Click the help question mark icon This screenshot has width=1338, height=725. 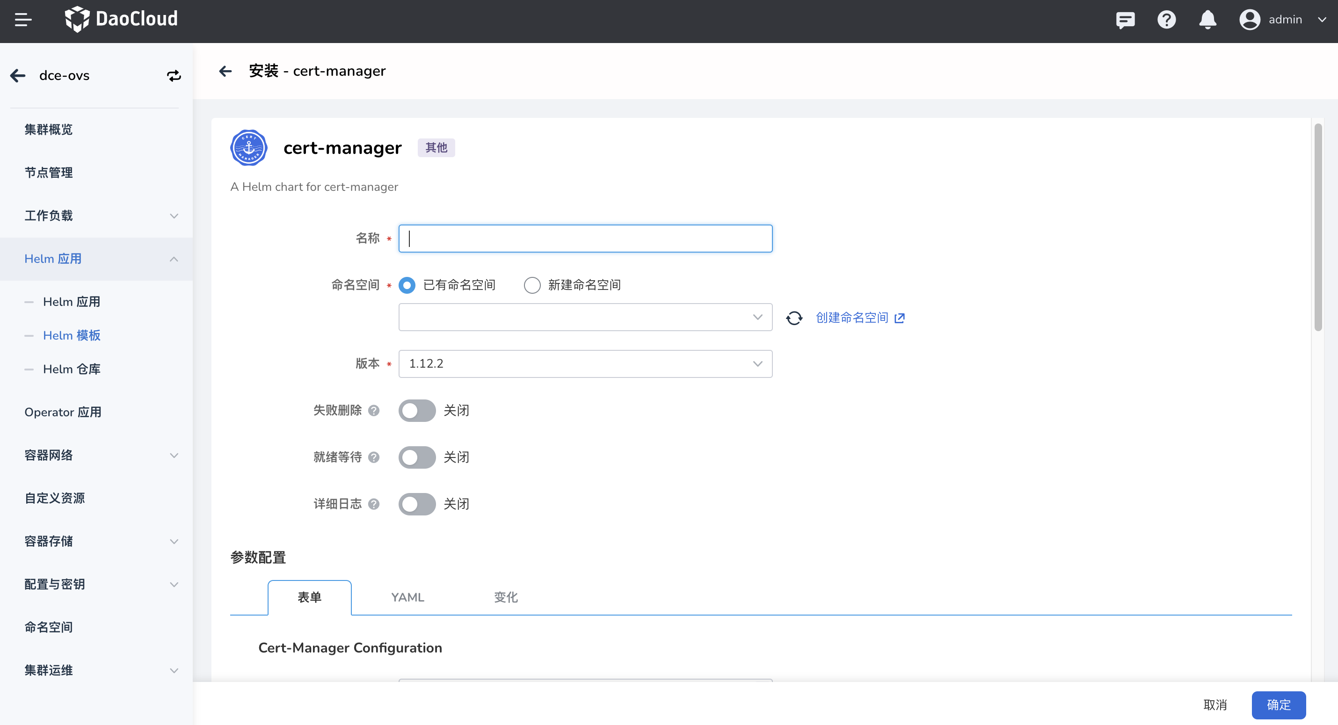[x=1166, y=20]
